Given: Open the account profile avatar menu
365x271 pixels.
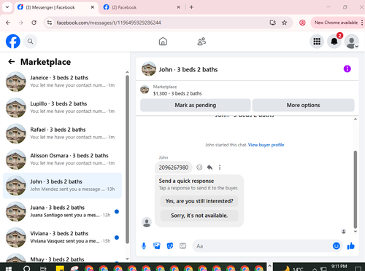Looking at the screenshot, I should click(352, 42).
